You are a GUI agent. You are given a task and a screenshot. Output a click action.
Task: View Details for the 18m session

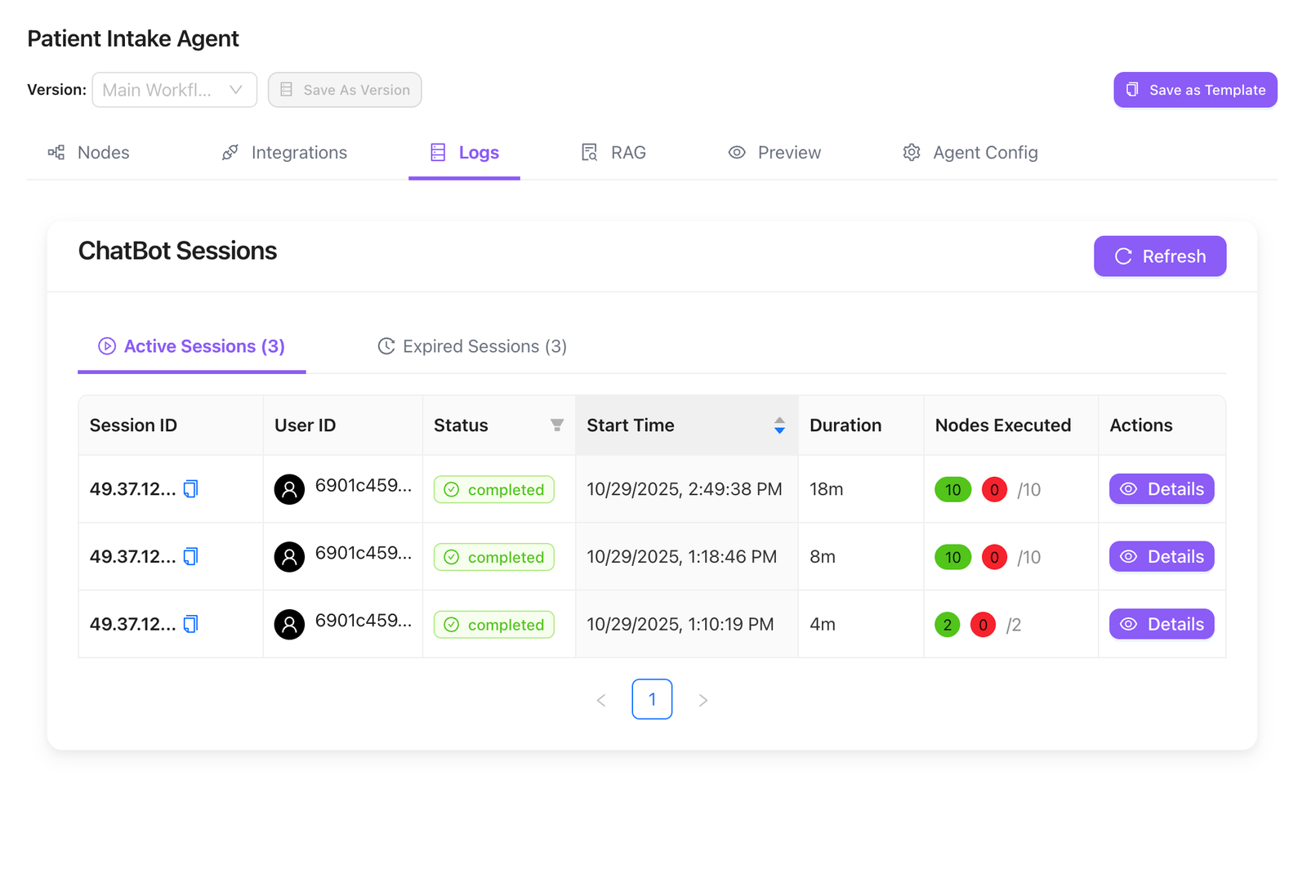coord(1161,489)
